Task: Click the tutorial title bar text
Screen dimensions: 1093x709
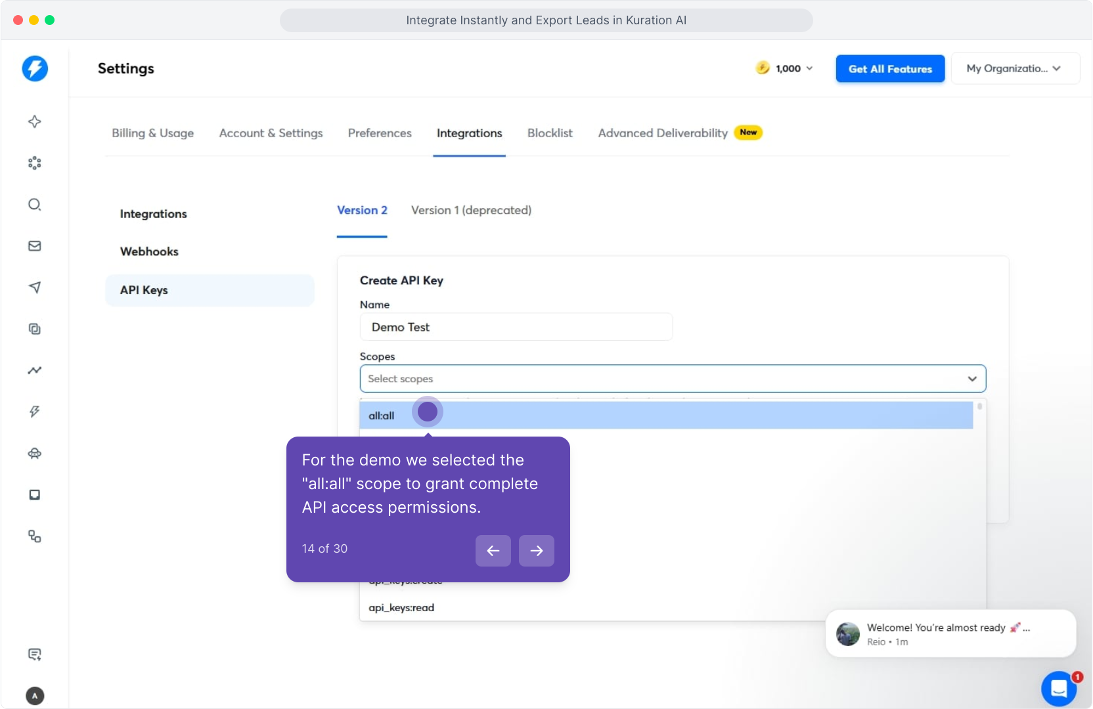Action: pyautogui.click(x=546, y=20)
